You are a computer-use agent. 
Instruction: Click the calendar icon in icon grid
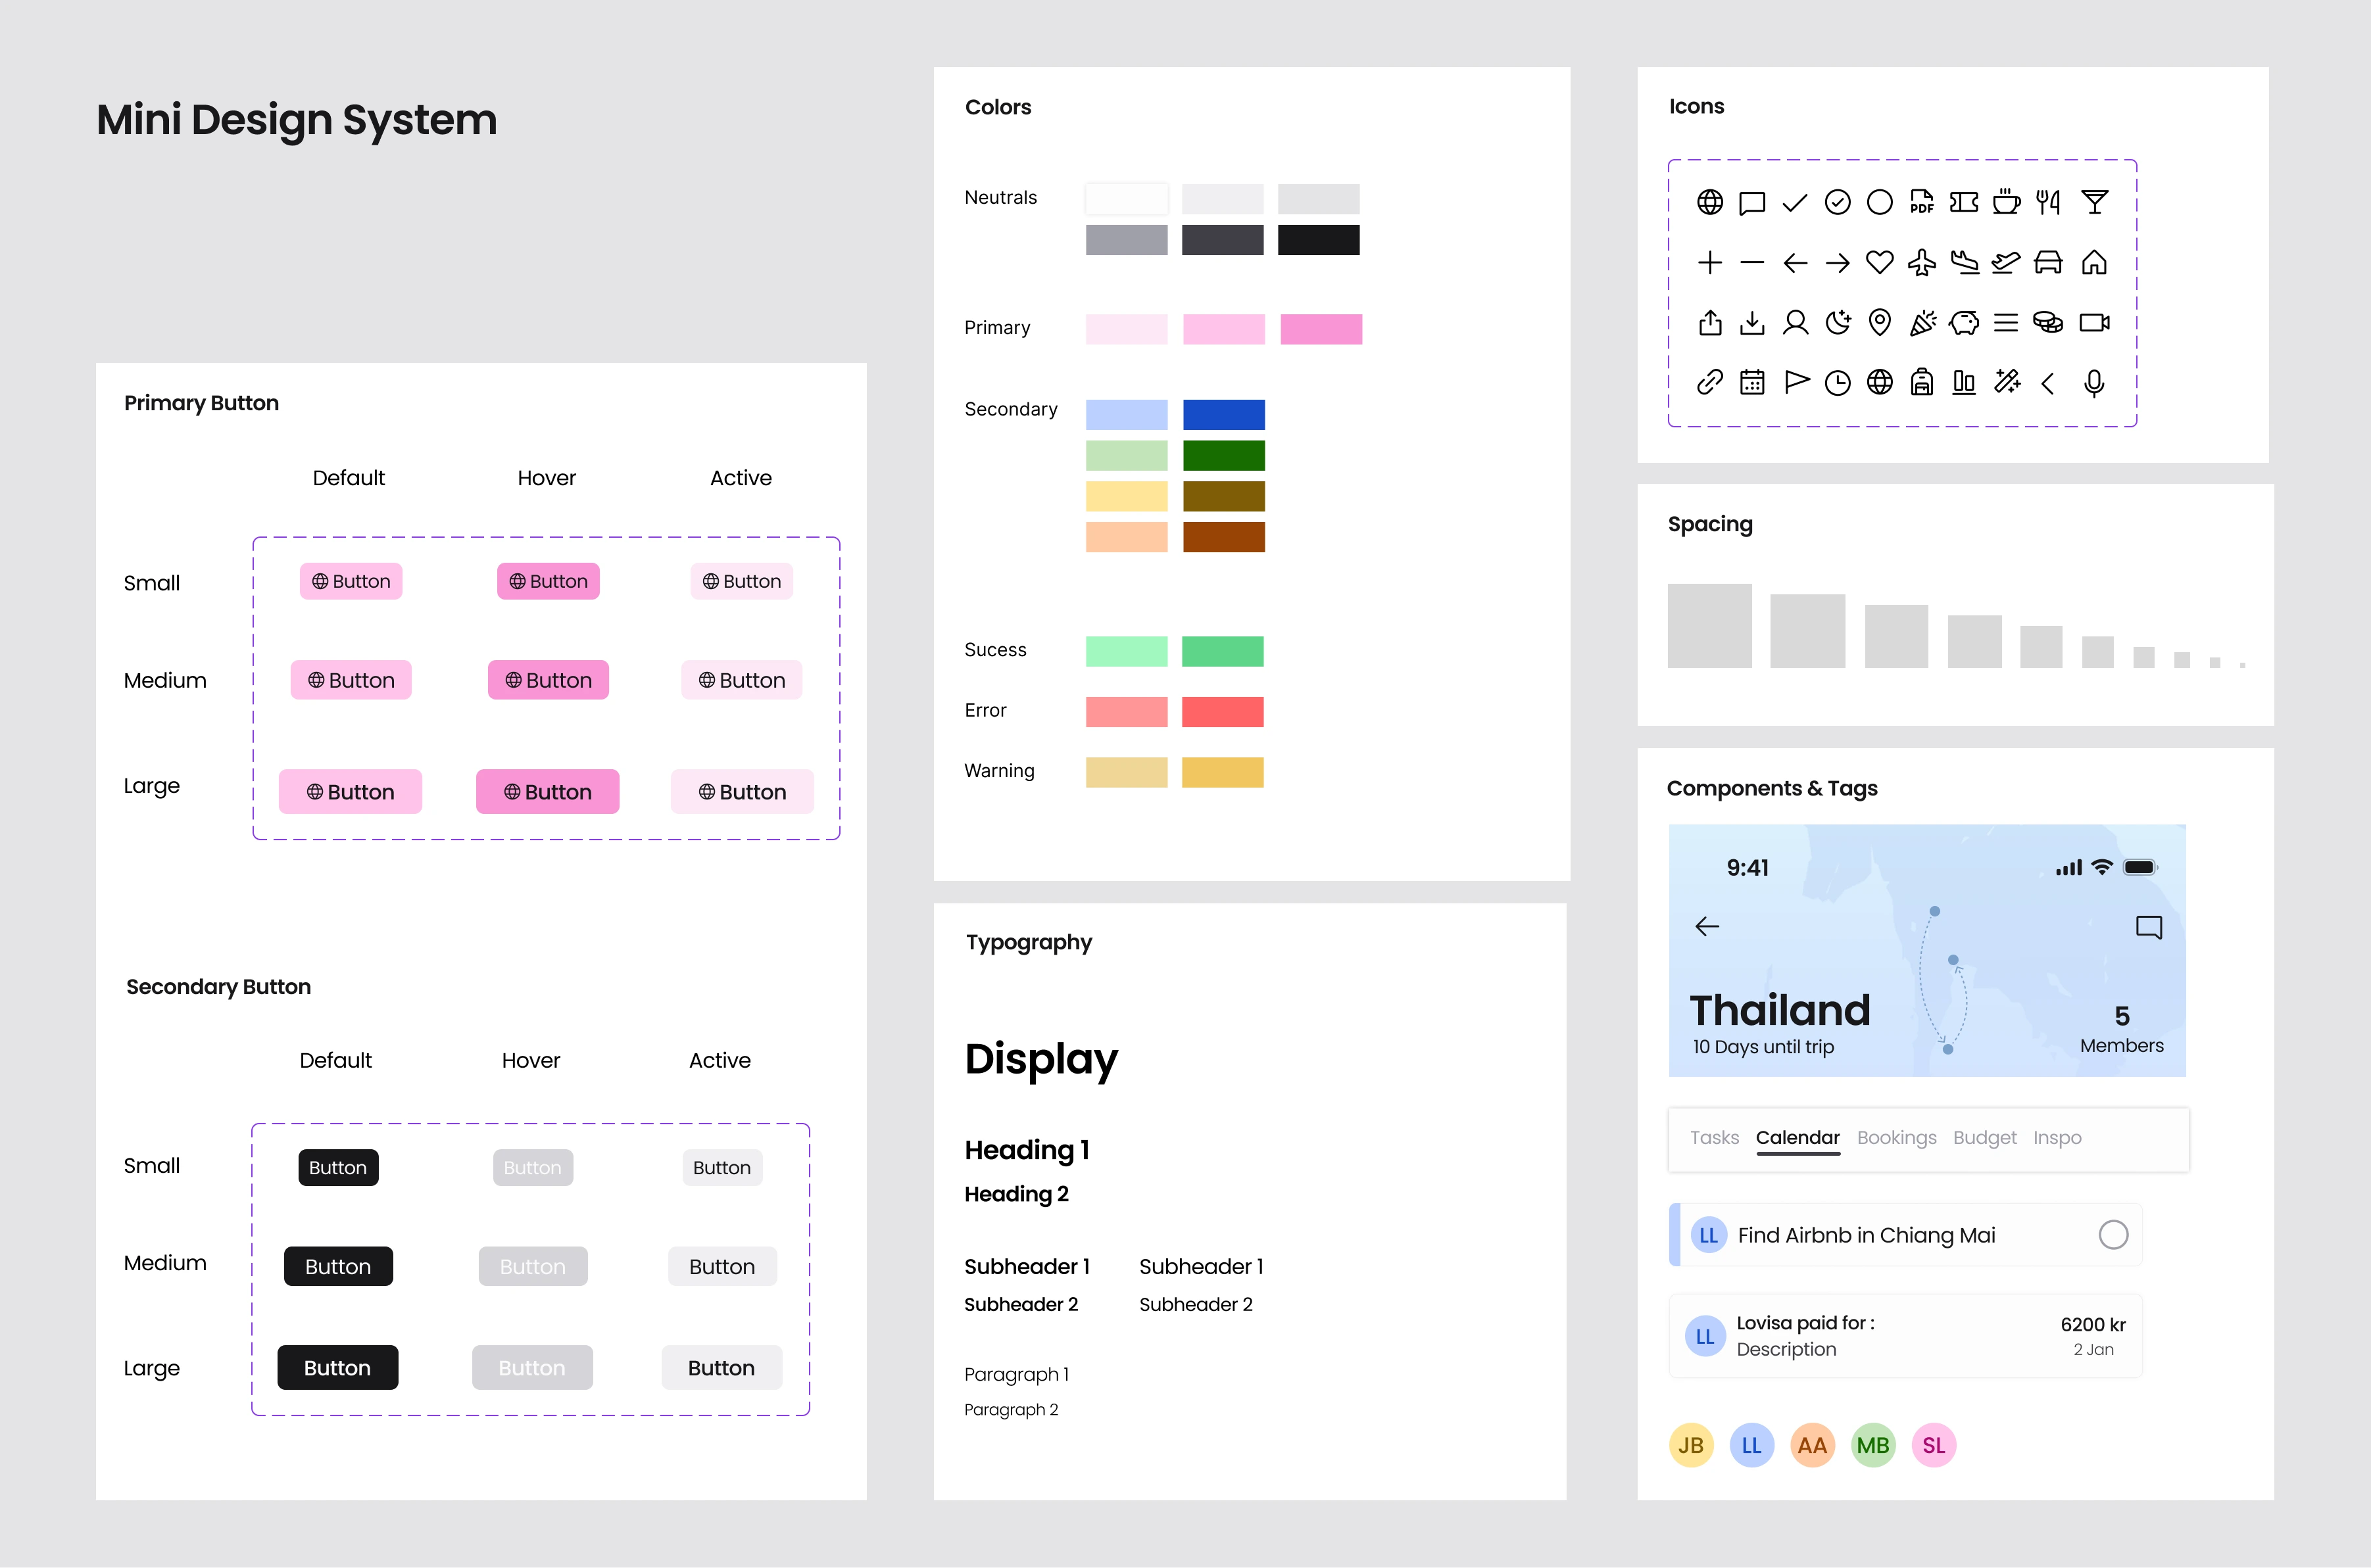[1751, 382]
